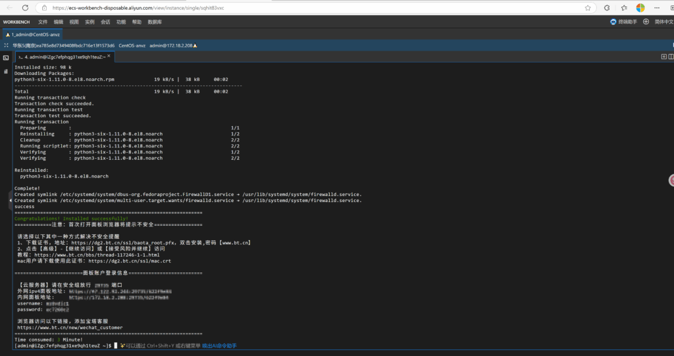Click the 终端助手 robot icon
674x356 pixels.
click(x=613, y=22)
